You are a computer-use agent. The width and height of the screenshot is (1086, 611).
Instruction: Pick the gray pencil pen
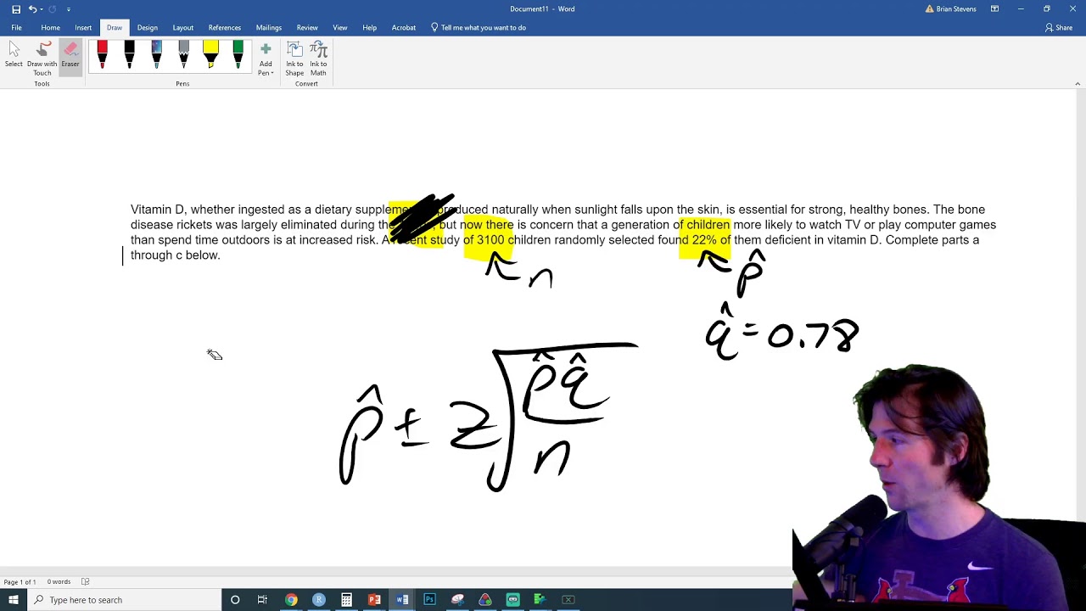[184, 55]
